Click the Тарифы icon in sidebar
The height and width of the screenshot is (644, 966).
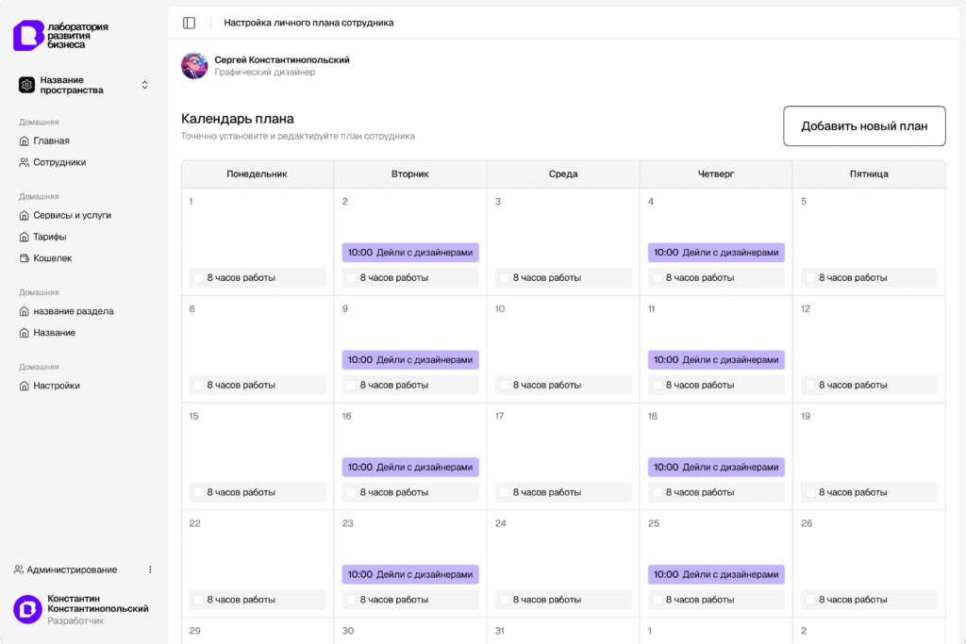tap(25, 237)
